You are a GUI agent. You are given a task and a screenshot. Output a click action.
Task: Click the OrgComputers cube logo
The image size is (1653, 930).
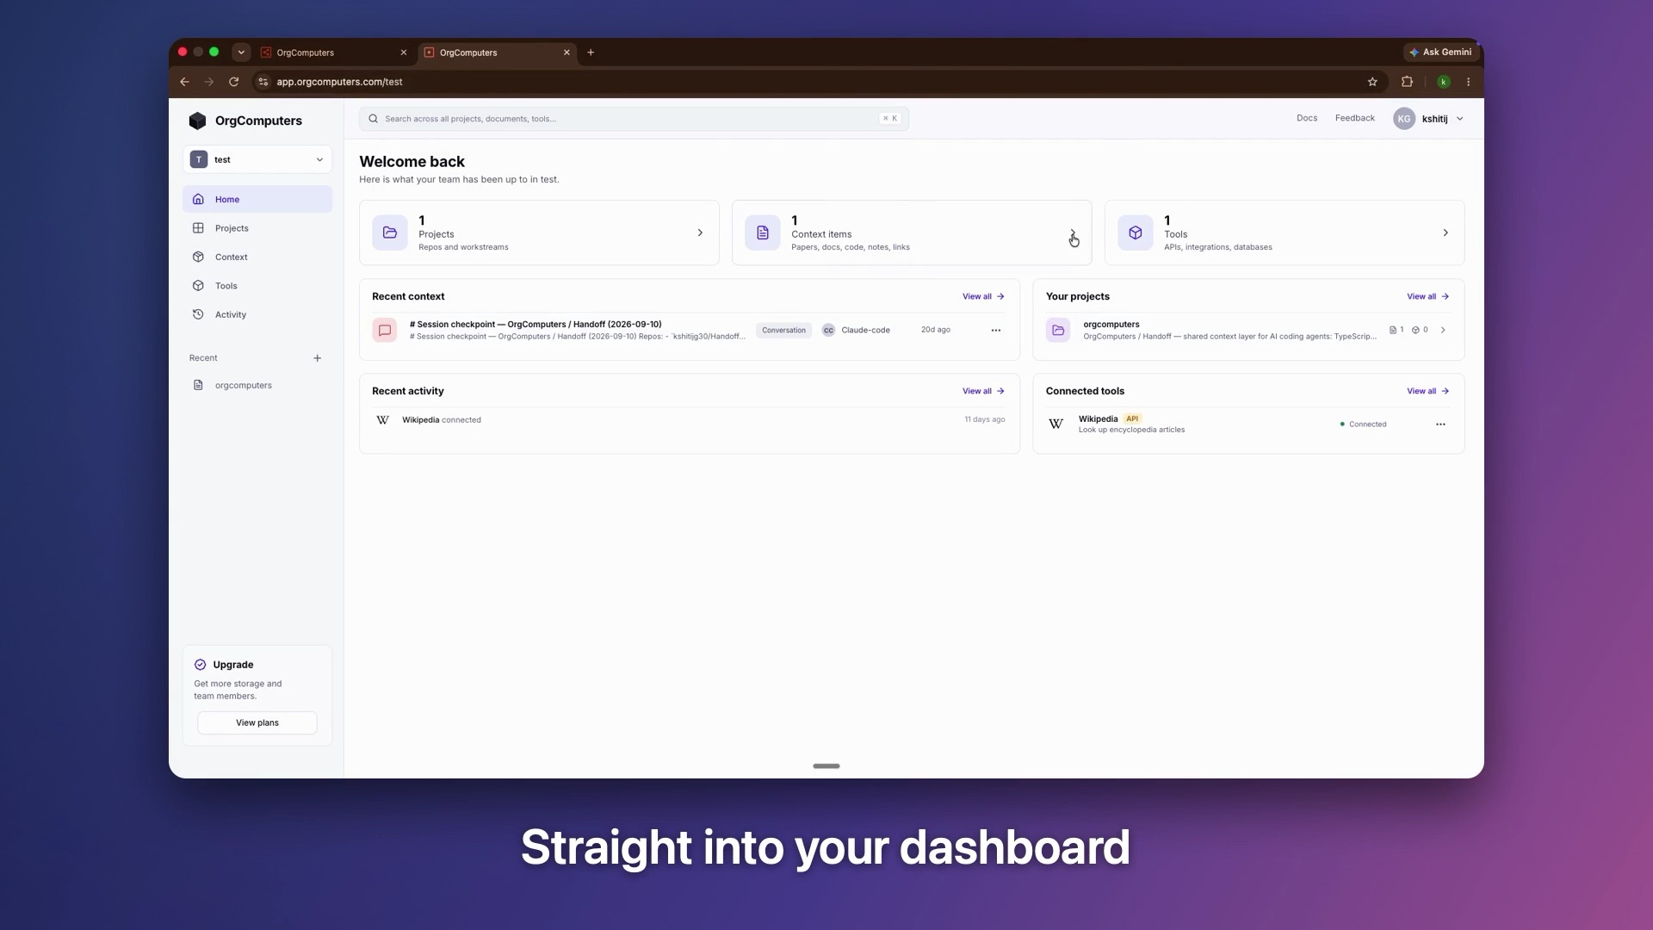click(198, 121)
